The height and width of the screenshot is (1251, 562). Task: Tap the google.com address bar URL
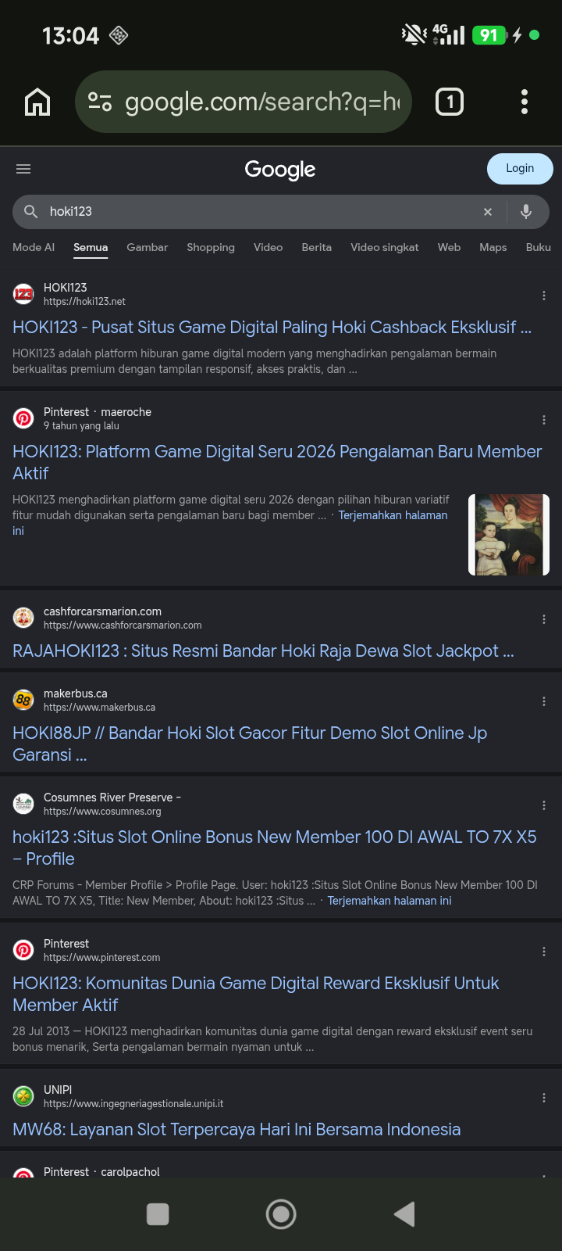click(262, 102)
